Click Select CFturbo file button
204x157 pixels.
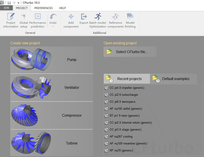click(x=130, y=52)
